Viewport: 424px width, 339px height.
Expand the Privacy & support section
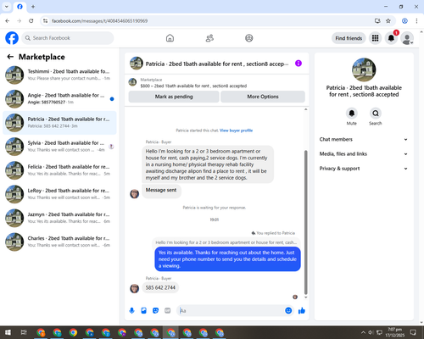(364, 169)
